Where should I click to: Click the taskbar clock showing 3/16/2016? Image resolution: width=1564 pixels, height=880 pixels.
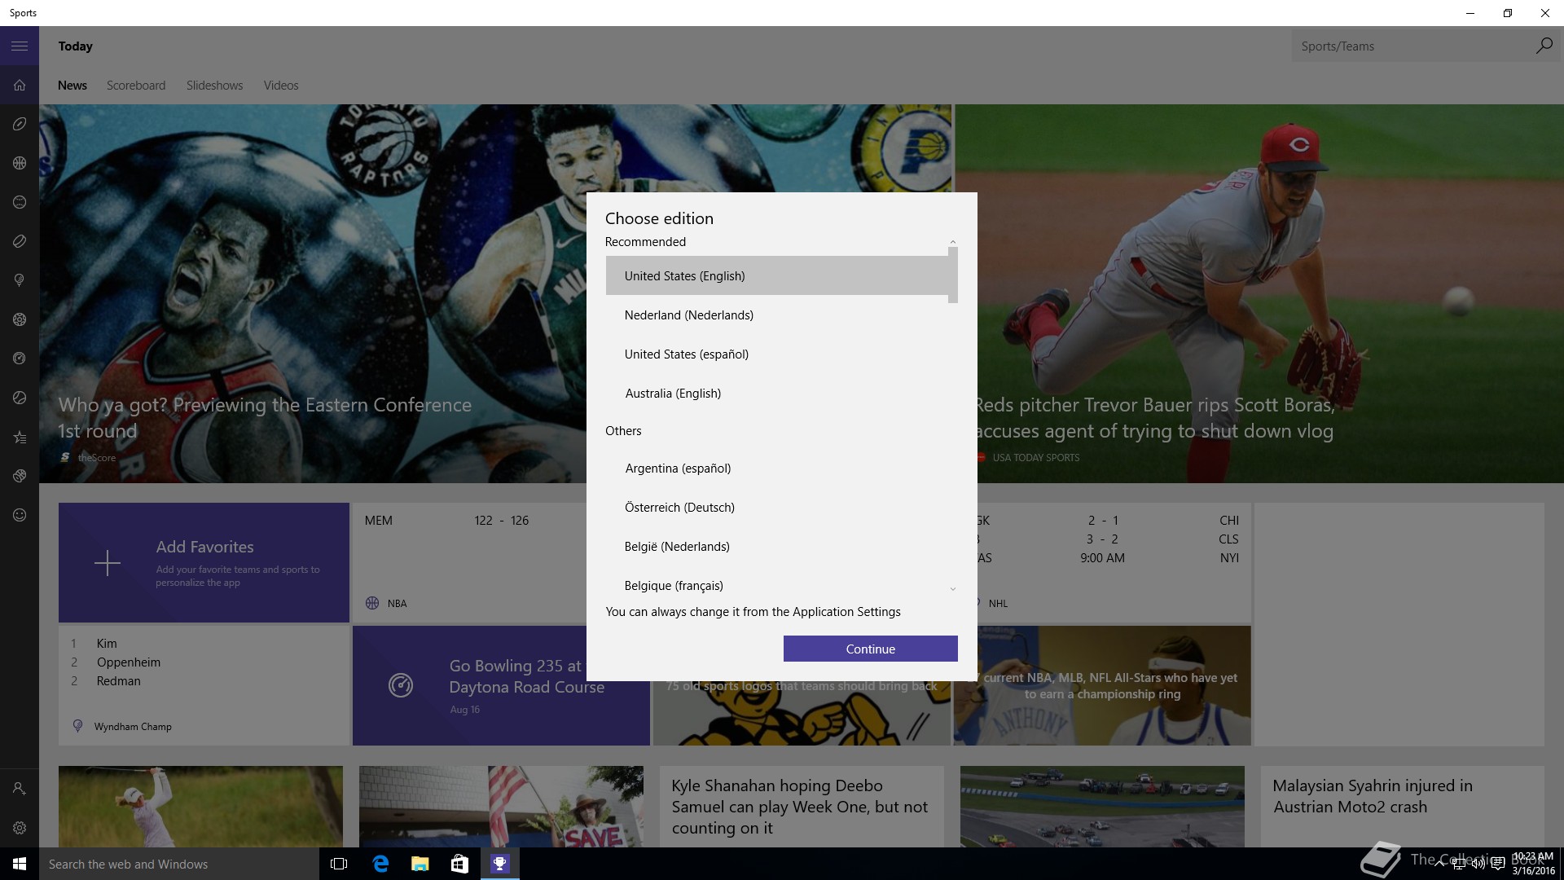click(1533, 864)
